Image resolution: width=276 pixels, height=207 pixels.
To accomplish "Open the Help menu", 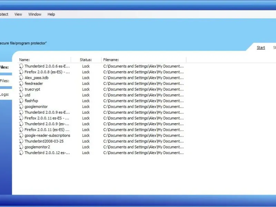I will tap(51, 14).
